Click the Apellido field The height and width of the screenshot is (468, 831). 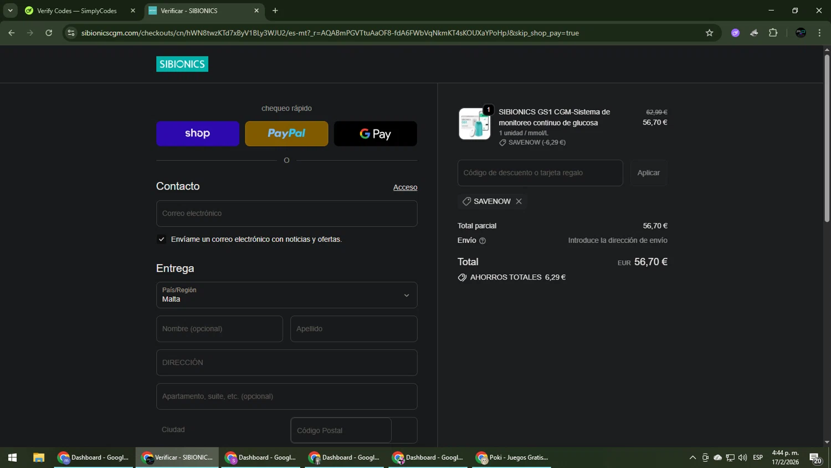click(354, 329)
